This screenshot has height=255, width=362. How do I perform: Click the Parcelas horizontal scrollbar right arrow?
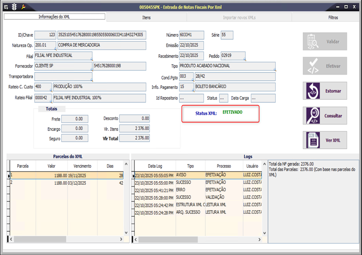[121, 239]
